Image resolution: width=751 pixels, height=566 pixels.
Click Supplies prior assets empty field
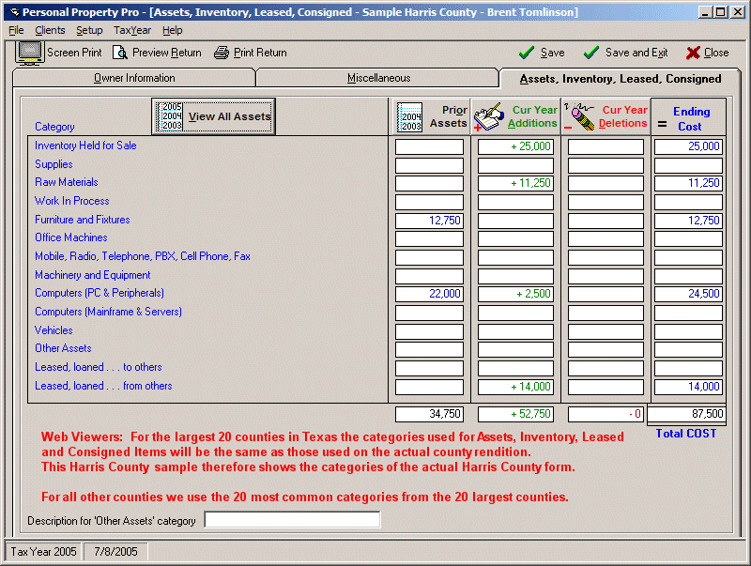(x=429, y=166)
